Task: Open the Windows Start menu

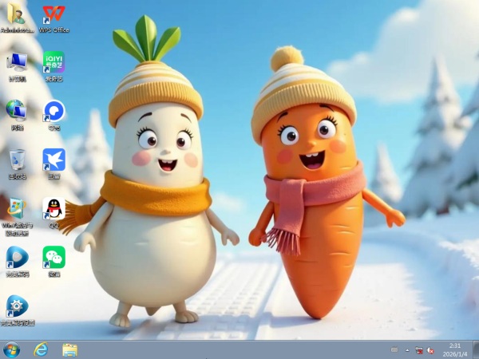Action: click(12, 349)
